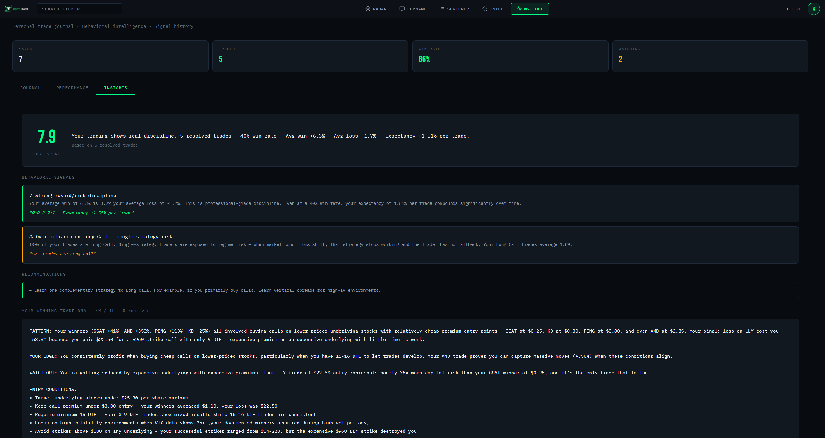Open the Traded stat card
This screenshot has width=825, height=438.
[310, 56]
